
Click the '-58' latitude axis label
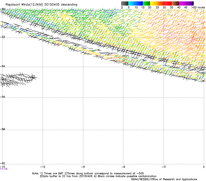tap(3, 129)
